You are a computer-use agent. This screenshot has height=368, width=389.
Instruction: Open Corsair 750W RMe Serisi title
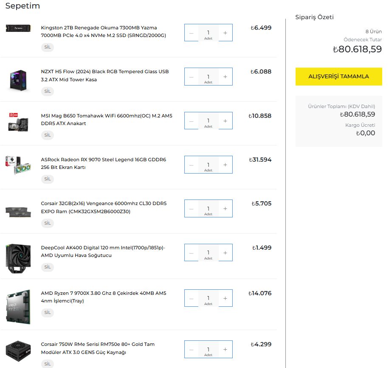[98, 348]
